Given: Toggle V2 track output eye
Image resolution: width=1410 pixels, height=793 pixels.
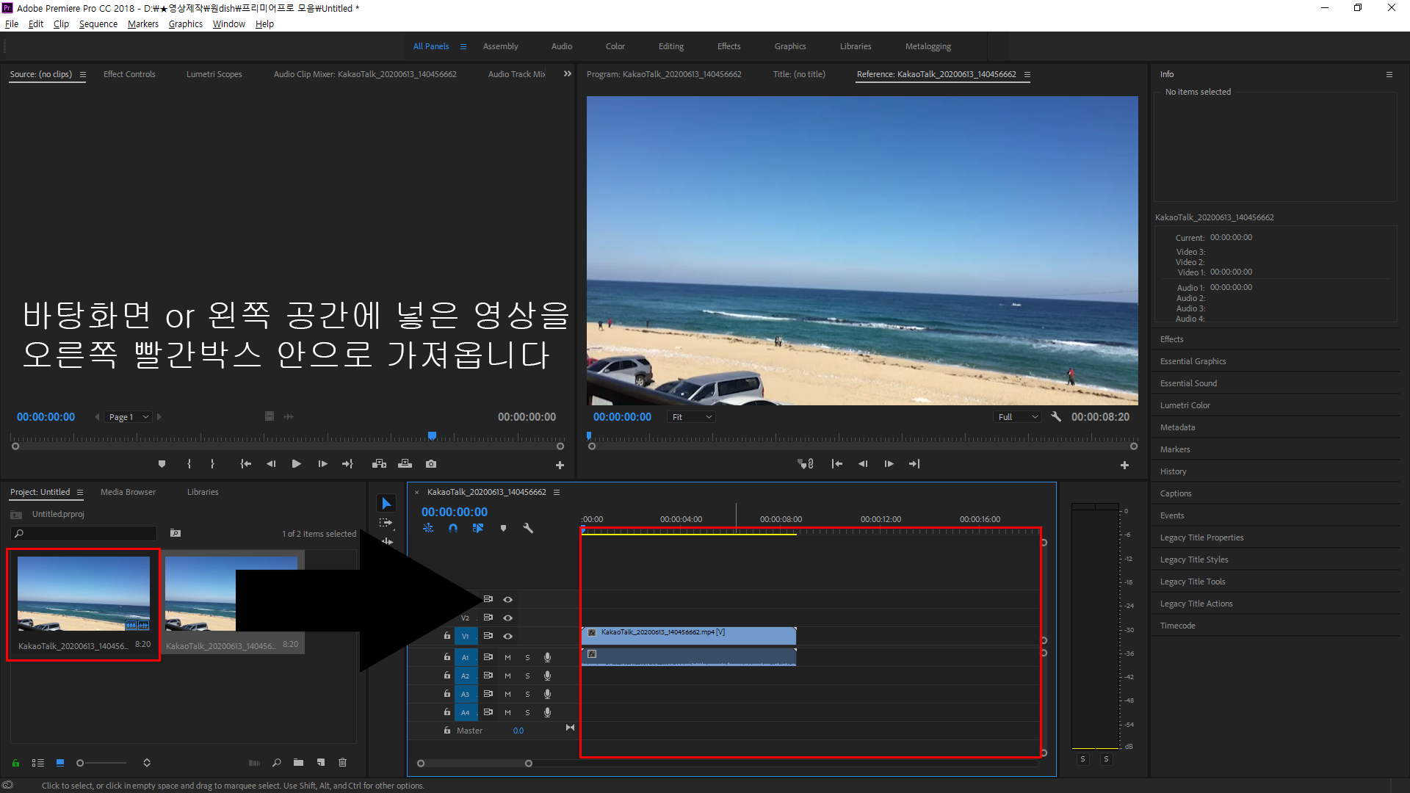Looking at the screenshot, I should 507,618.
